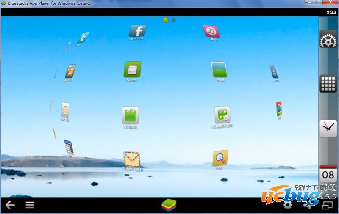The height and width of the screenshot is (214, 339).
Task: Open the calendar showing 08
Action: (x=328, y=173)
